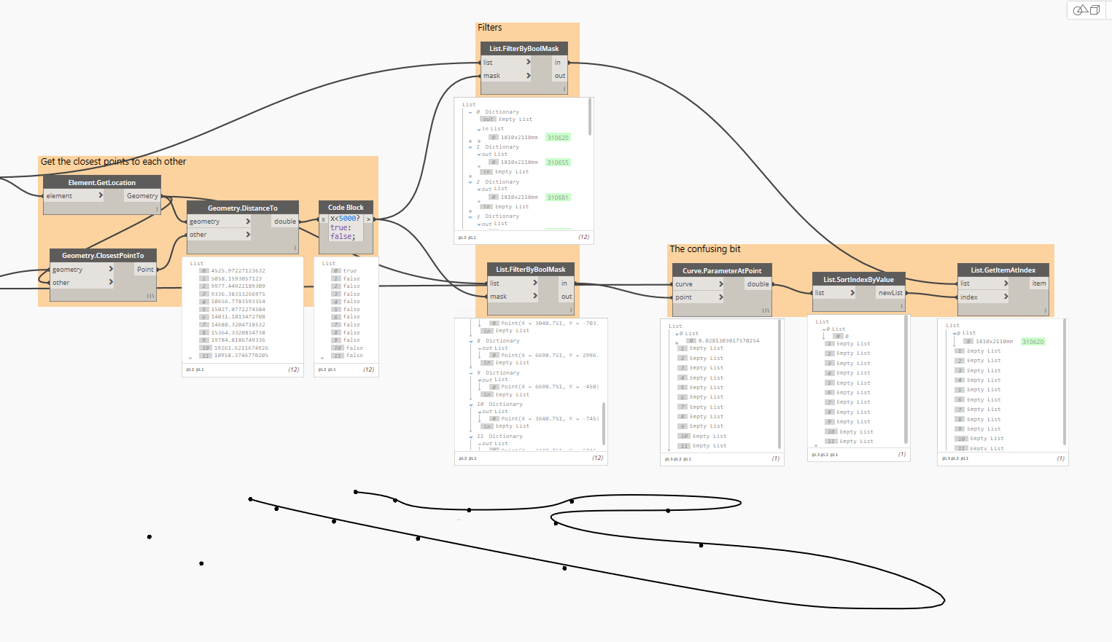This screenshot has height=642, width=1112.
Task: Click into the Code Block expression text
Action: click(x=345, y=227)
